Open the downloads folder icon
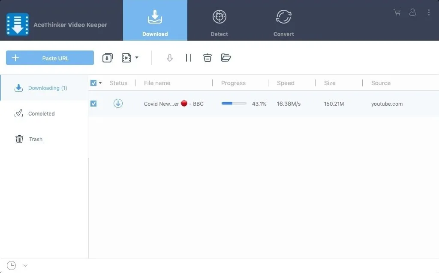Viewport: 439px width, 273px height. [226, 57]
